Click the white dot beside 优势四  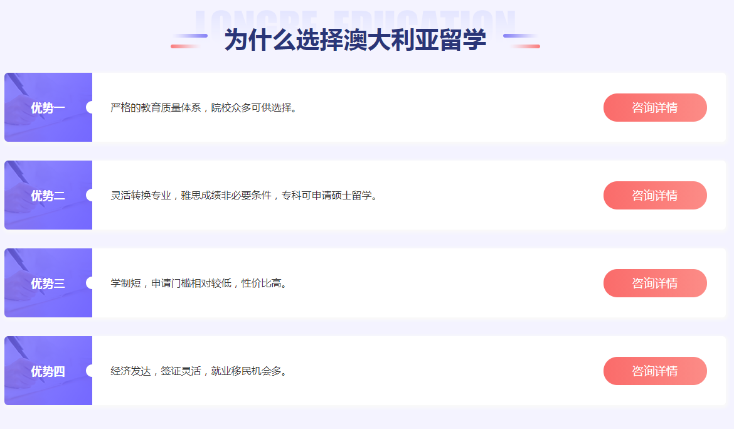(91, 371)
